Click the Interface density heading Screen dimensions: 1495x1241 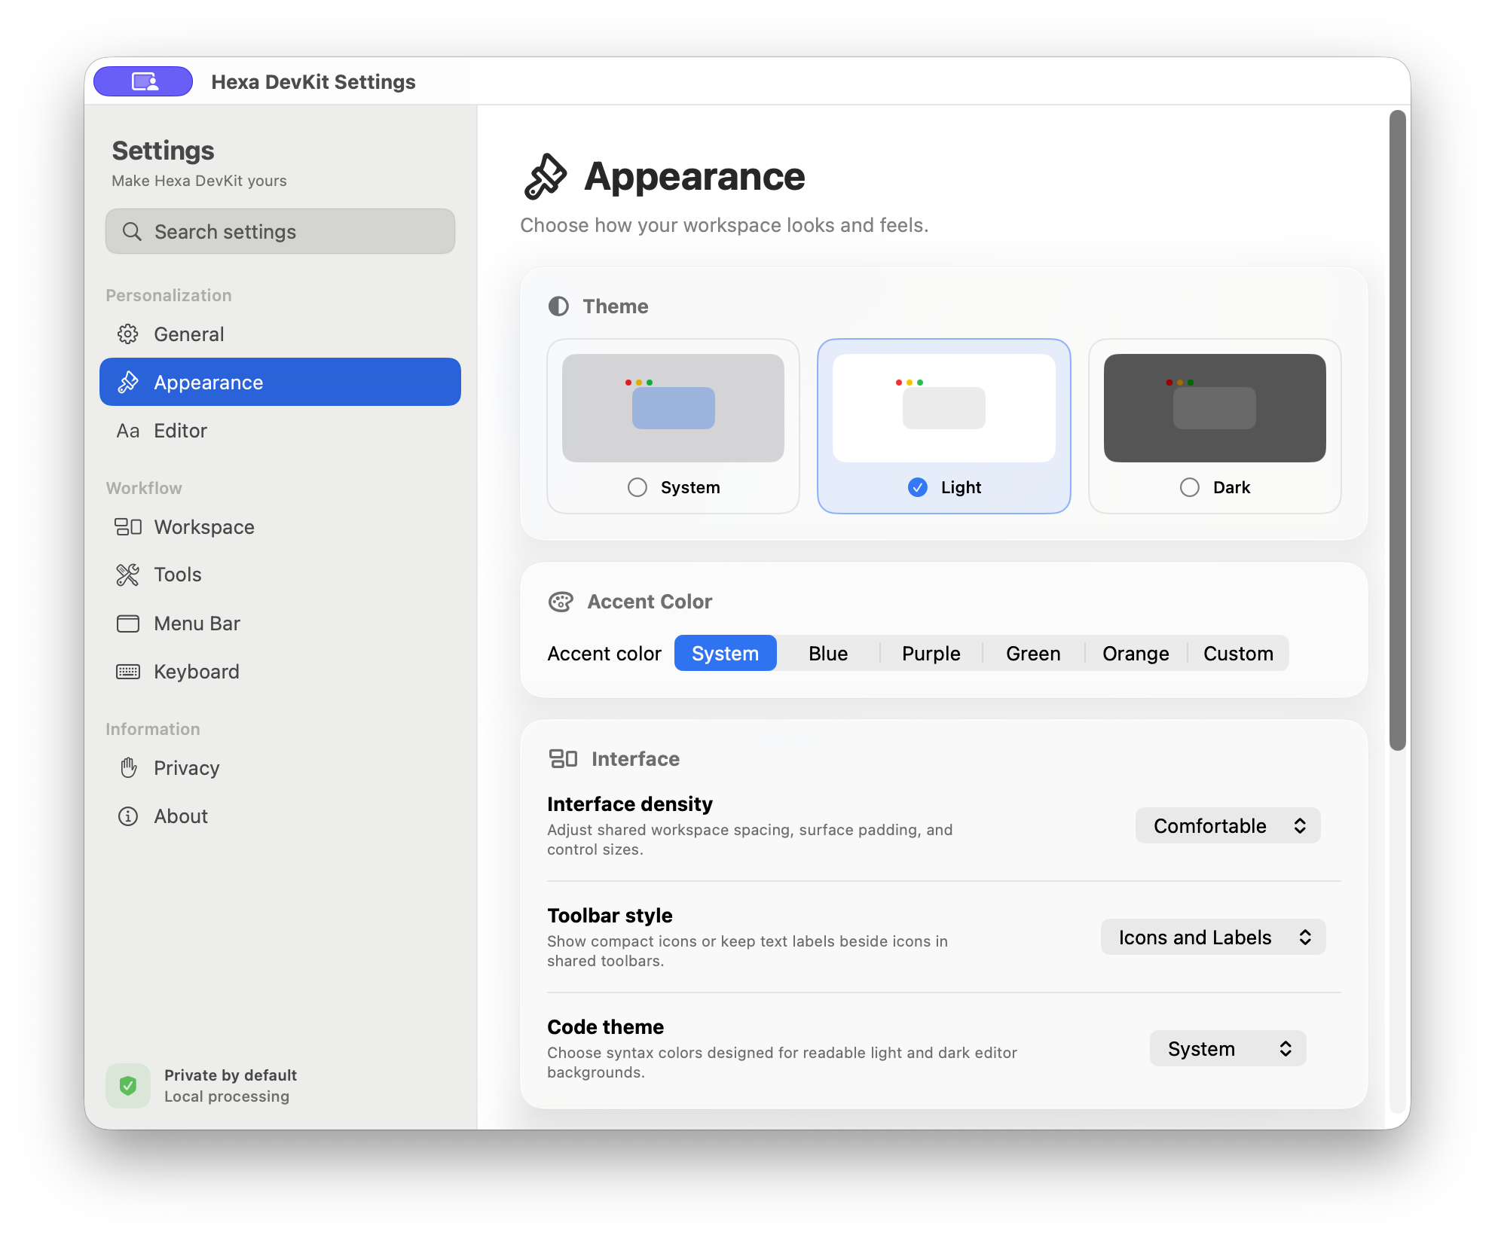tap(630, 804)
